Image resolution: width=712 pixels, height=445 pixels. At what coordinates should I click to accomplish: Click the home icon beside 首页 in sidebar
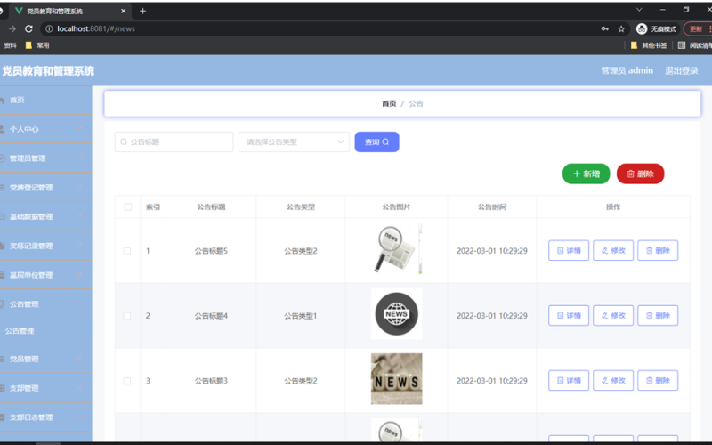(x=3, y=100)
